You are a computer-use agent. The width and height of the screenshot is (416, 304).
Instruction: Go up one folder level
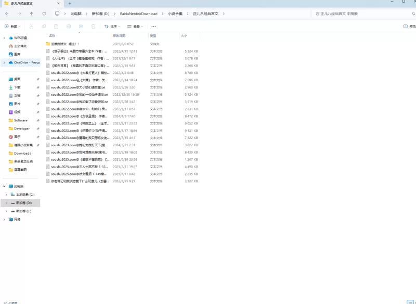pyautogui.click(x=32, y=14)
